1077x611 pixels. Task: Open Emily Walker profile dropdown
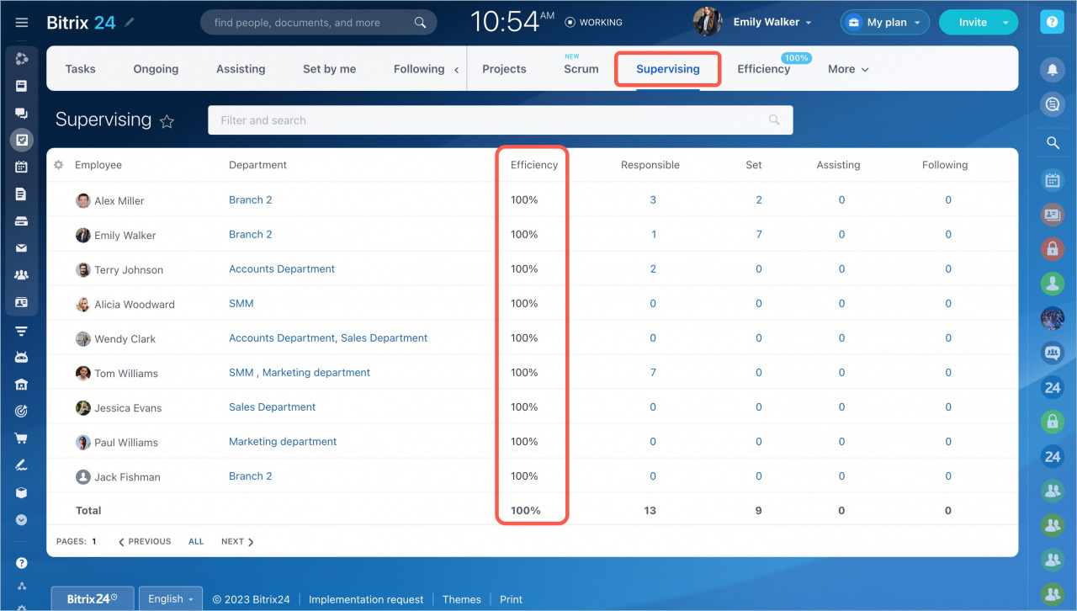pos(772,23)
